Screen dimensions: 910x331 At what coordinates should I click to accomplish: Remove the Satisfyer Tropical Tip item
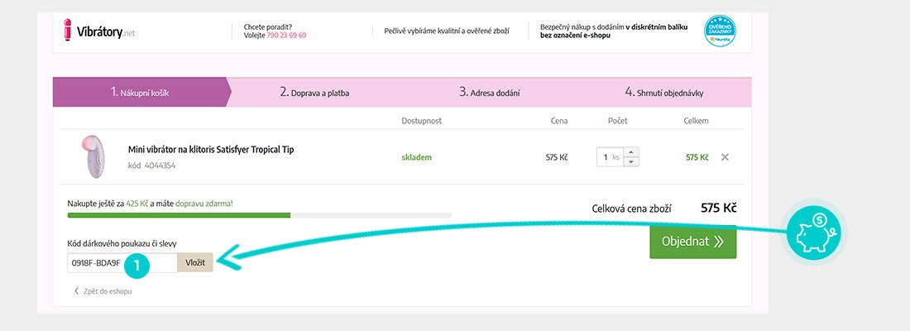tap(725, 156)
